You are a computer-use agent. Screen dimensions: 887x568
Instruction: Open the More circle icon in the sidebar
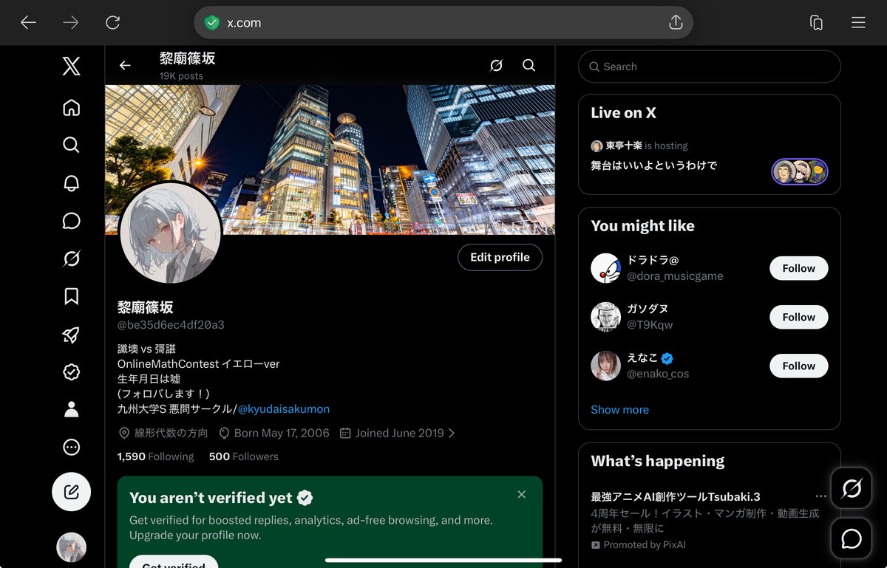[x=71, y=447]
